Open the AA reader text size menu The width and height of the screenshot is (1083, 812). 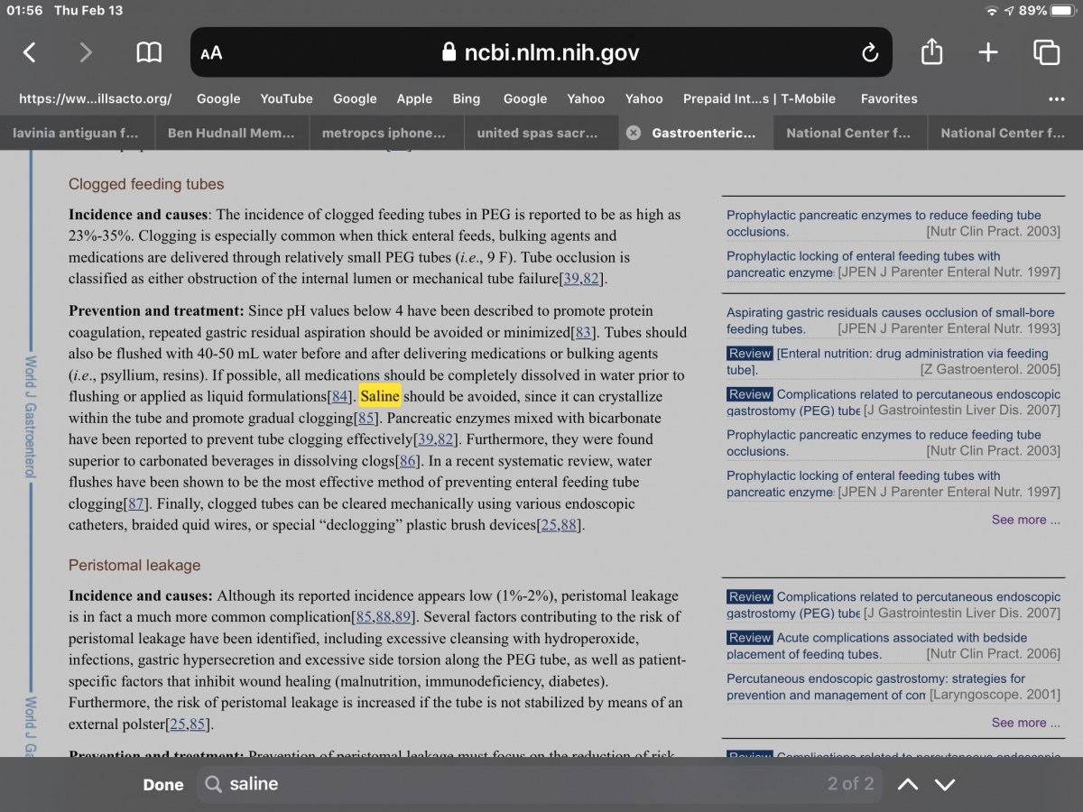[x=211, y=53]
